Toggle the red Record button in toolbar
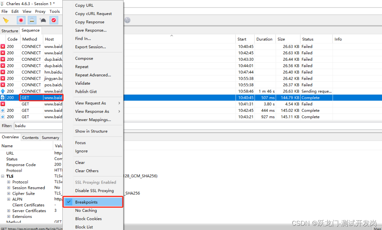This screenshot has height=230, width=382. (x=21, y=20)
